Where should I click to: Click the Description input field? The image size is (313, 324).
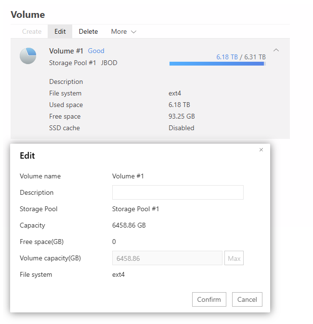pyautogui.click(x=178, y=192)
